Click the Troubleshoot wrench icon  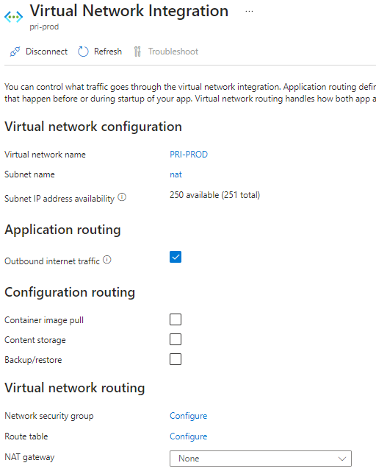(x=137, y=52)
